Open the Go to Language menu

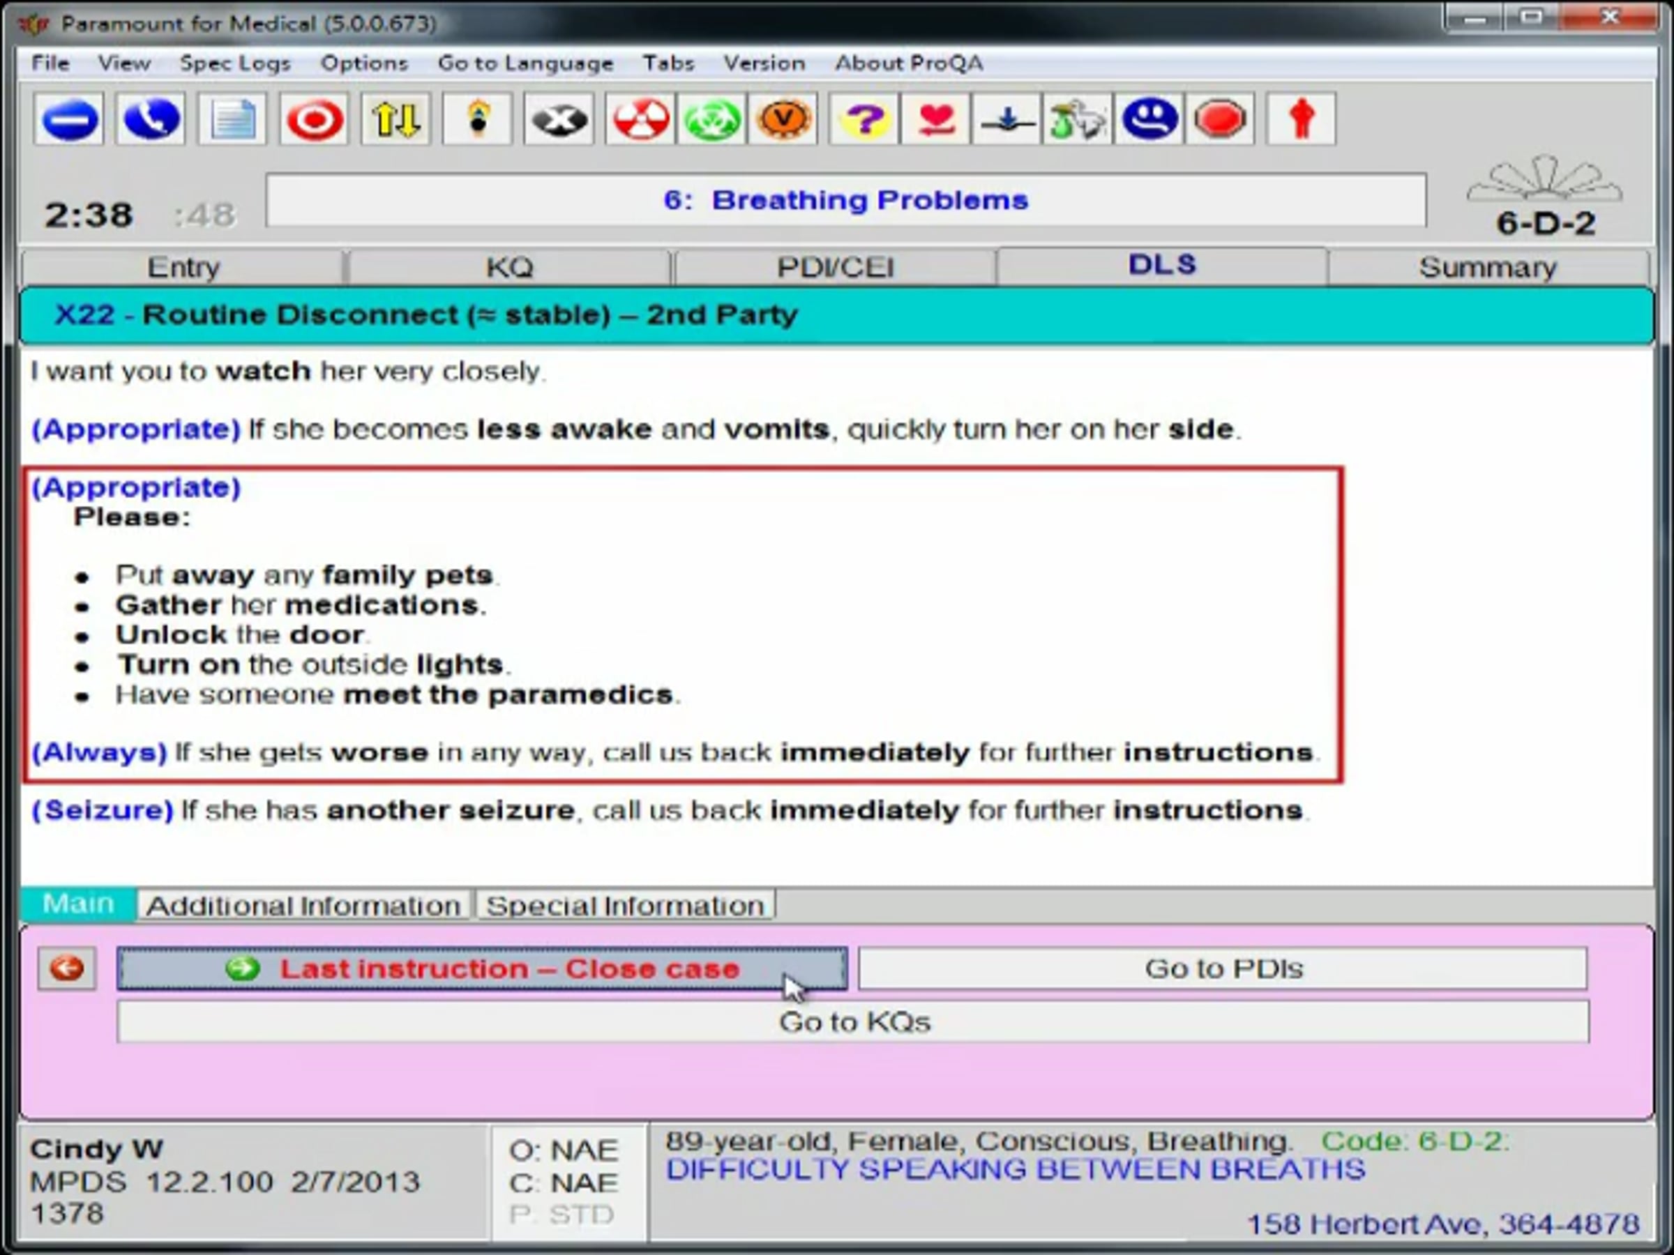coord(525,63)
